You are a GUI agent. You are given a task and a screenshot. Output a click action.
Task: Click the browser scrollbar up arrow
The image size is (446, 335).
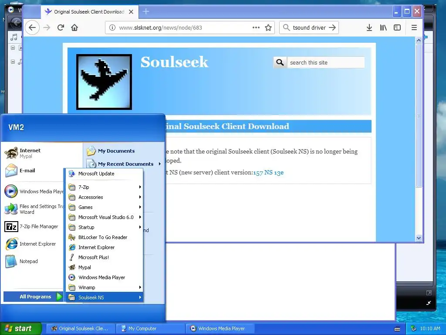[x=419, y=40]
